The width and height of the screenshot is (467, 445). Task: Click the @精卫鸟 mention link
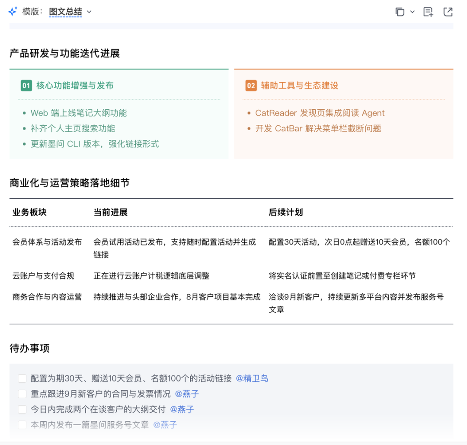[252, 378]
